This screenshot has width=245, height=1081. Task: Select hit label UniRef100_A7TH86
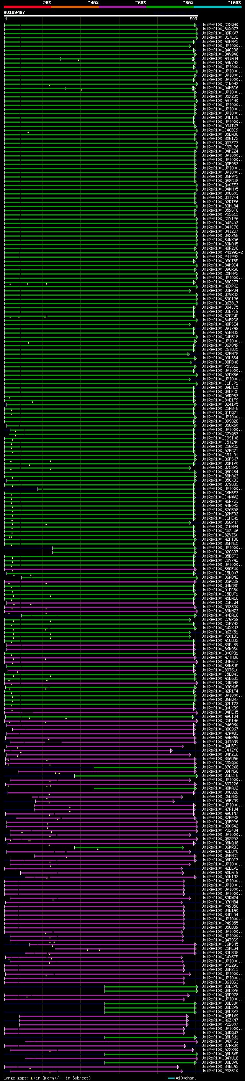[220, 658]
